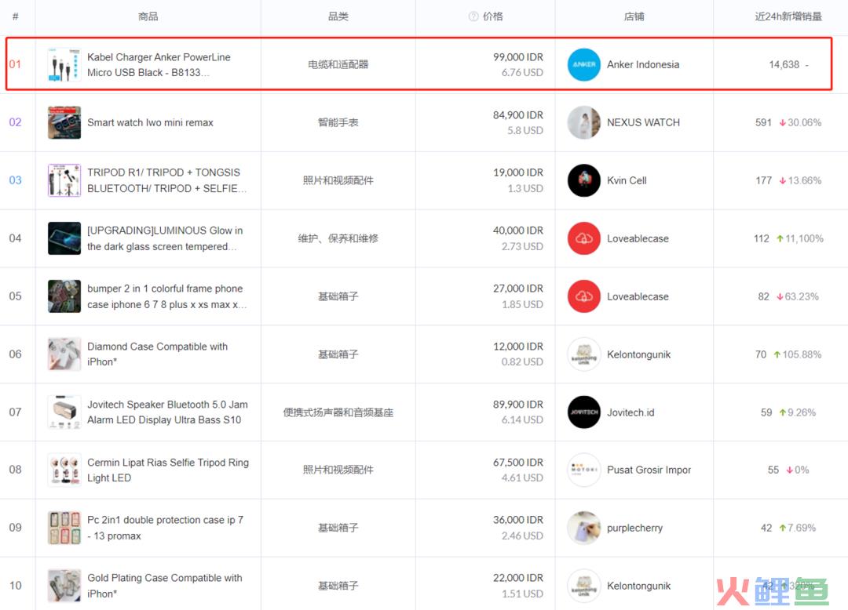Open Diamond Case product thumbnail
848x610 pixels.
coord(64,354)
